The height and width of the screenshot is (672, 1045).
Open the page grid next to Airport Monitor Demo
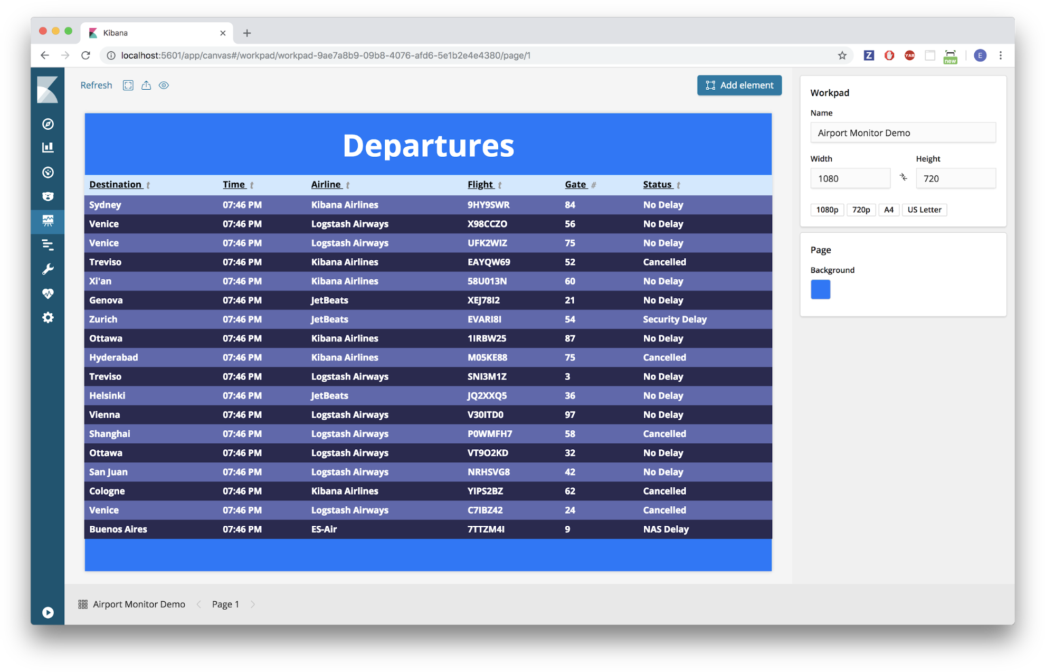(83, 604)
